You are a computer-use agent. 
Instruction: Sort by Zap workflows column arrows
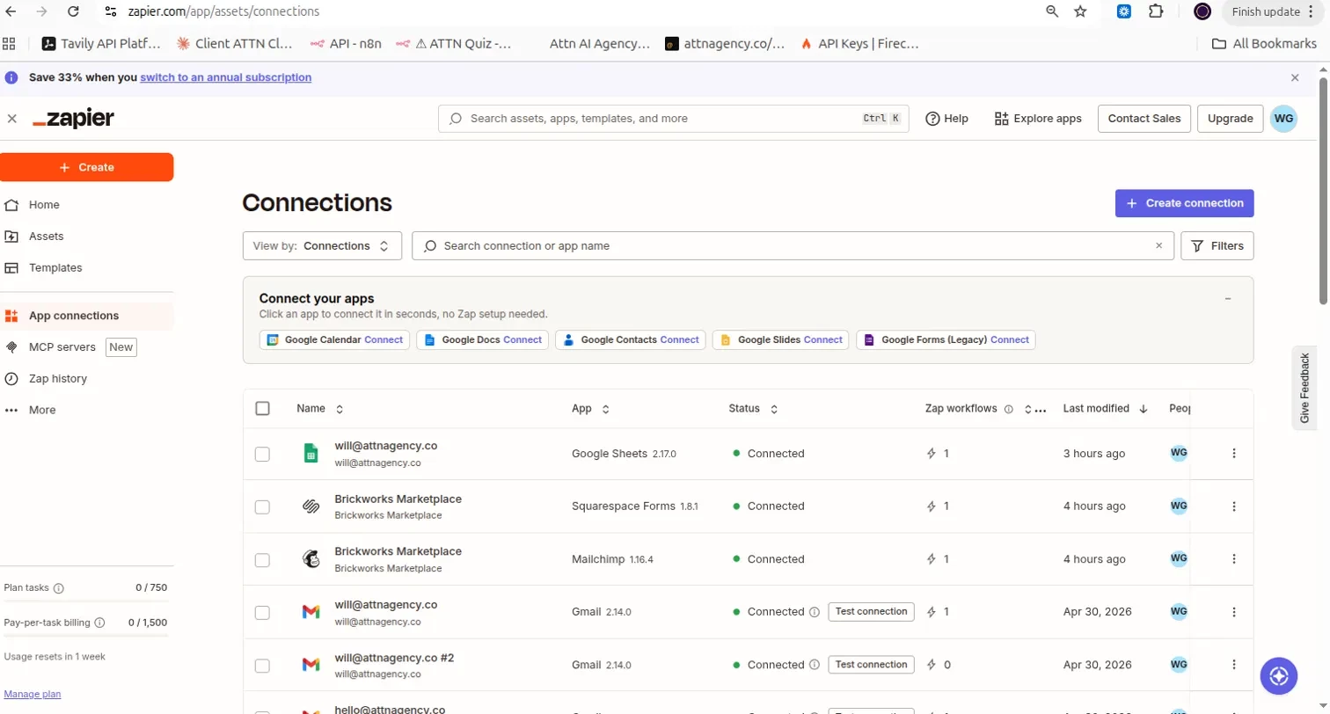click(1027, 409)
